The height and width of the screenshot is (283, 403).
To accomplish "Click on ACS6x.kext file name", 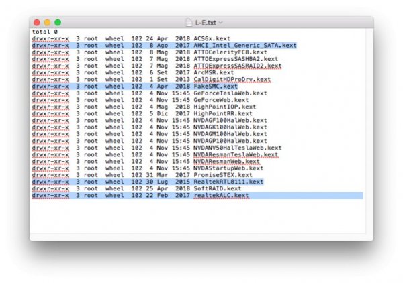I will tap(212, 38).
